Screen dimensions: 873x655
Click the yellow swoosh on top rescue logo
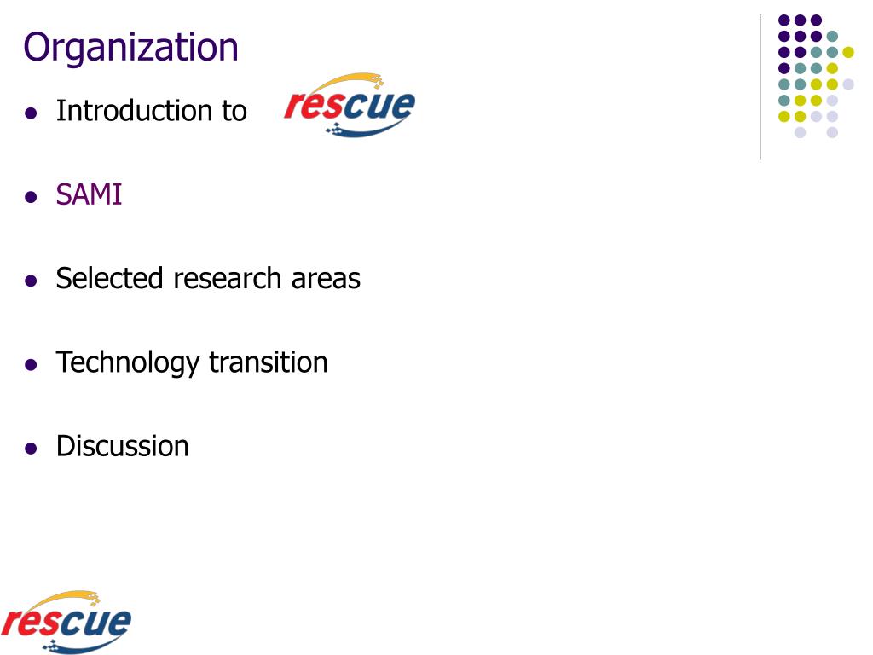click(x=339, y=83)
